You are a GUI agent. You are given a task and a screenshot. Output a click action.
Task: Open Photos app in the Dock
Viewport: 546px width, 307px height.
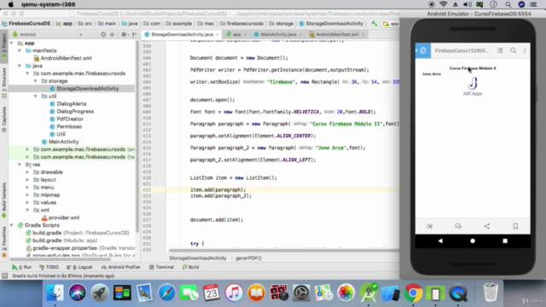pyautogui.click(x=346, y=293)
